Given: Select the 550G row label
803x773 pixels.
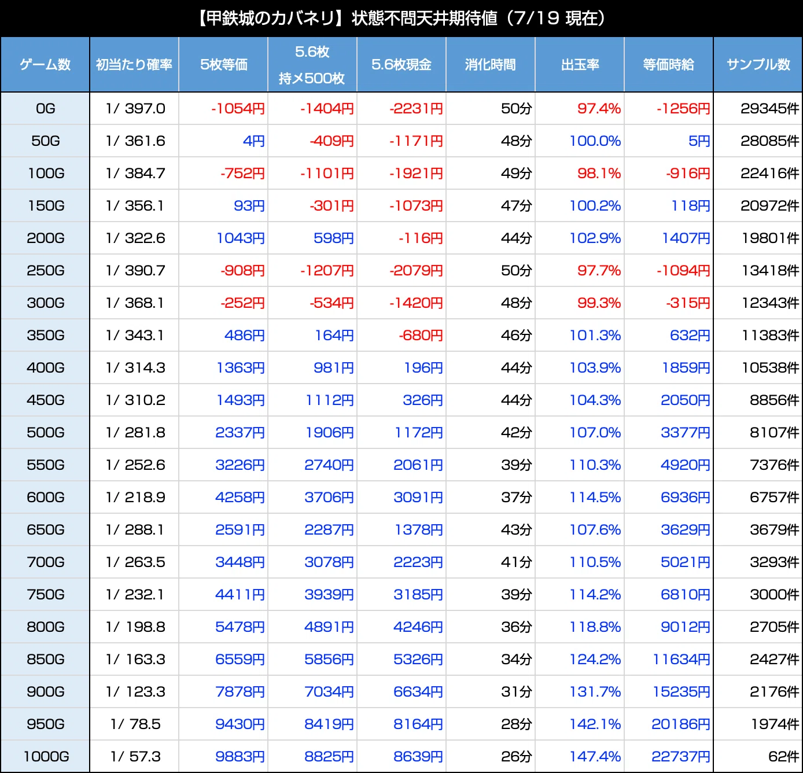Looking at the screenshot, I should (45, 465).
